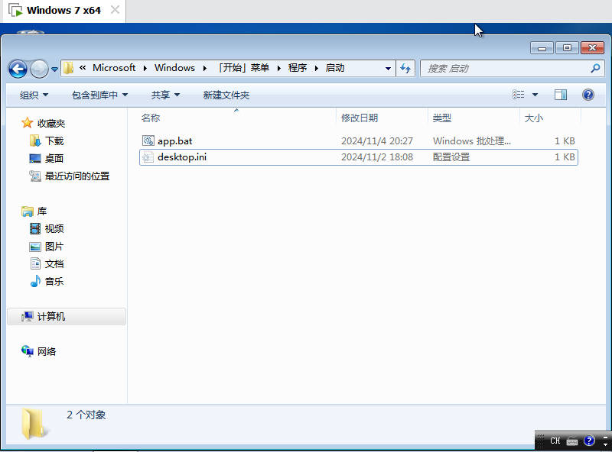The image size is (612, 452).
Task: Expand arrow after Microsoft breadcrumb
Action: click(x=145, y=68)
